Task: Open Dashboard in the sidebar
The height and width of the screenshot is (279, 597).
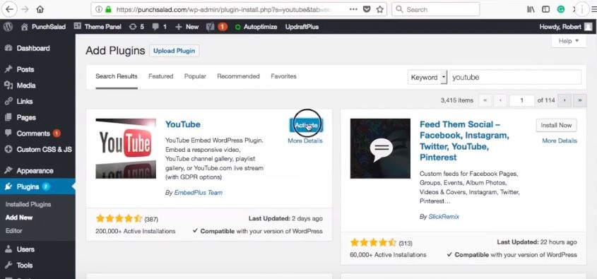Action: tap(37, 48)
